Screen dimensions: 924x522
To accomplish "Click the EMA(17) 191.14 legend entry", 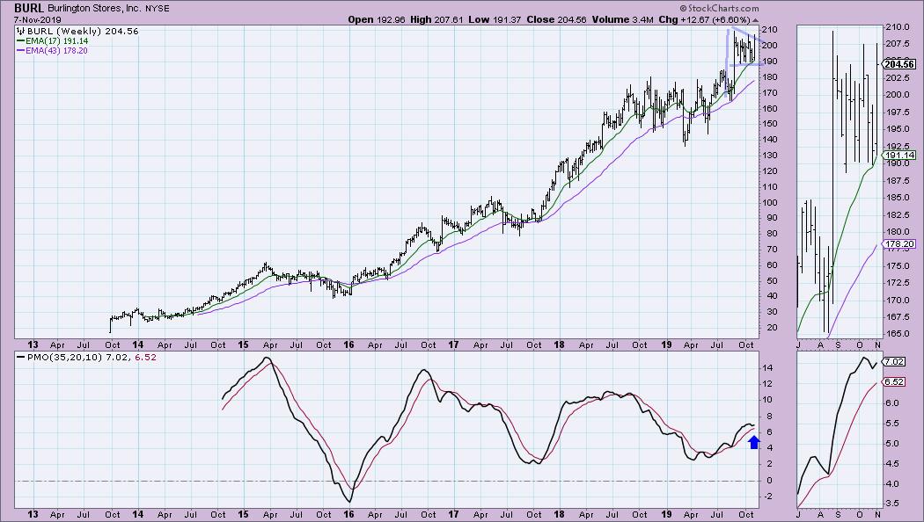I will 56,41.
